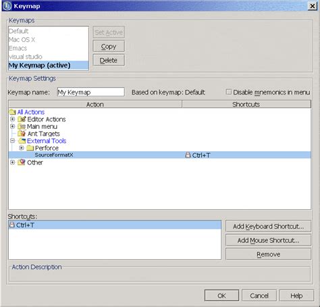Collapse the External Tools node
This screenshot has height=307, width=320.
click(x=13, y=141)
